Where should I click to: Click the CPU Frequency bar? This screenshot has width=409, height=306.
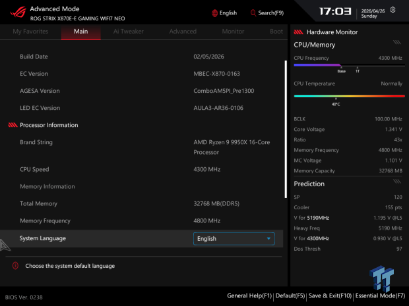(349, 65)
